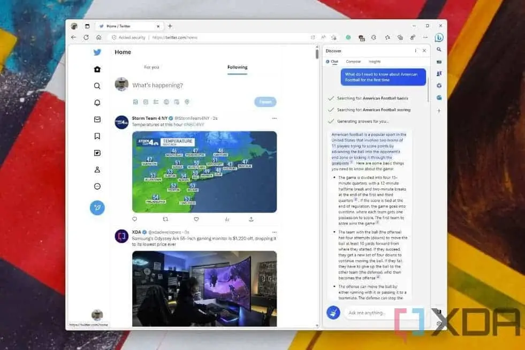Retweet the Storm Team 4 NY tweet
This screenshot has width=525, height=350.
165,219
